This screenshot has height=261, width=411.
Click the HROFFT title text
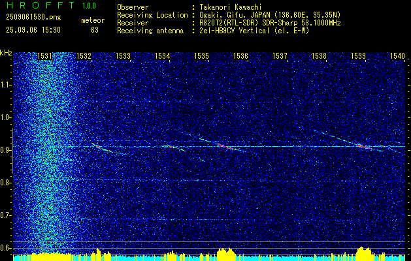[x=41, y=5]
